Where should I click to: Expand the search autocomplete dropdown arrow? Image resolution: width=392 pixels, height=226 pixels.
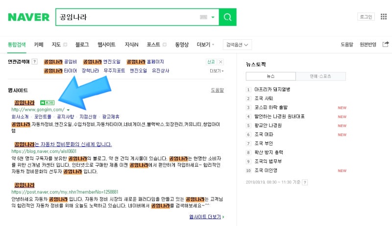(213, 17)
